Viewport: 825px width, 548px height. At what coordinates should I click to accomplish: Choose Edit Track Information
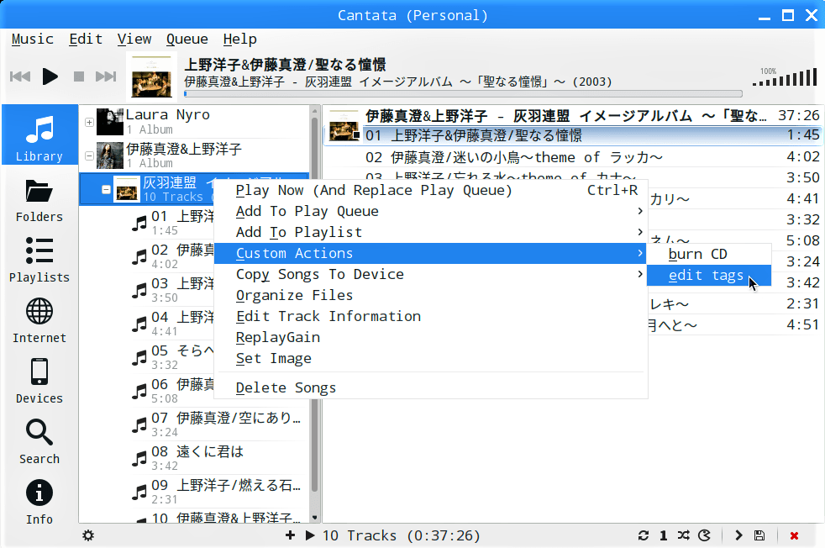431,316
